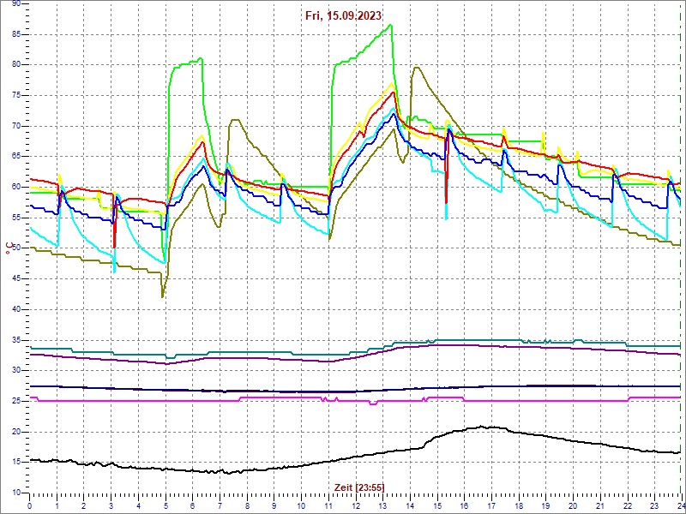Select the 45 value on the temperature axis
Viewport: 686px width, 514px height.
(15, 279)
